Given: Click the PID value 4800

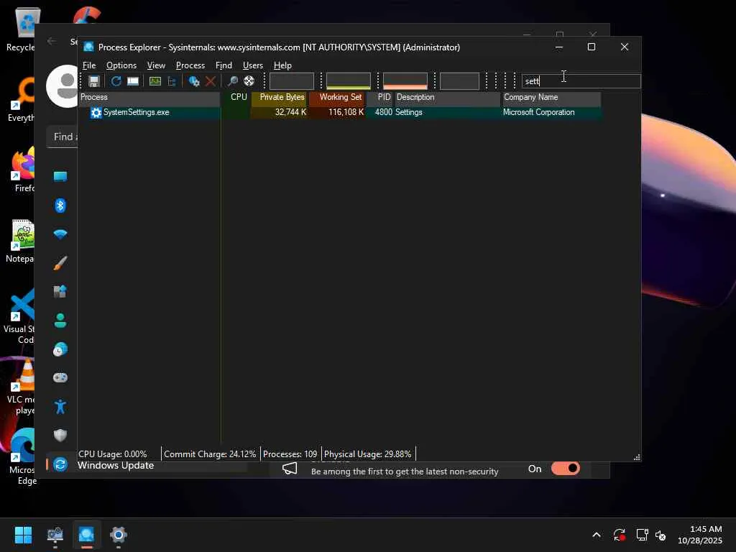Looking at the screenshot, I should (x=384, y=113).
